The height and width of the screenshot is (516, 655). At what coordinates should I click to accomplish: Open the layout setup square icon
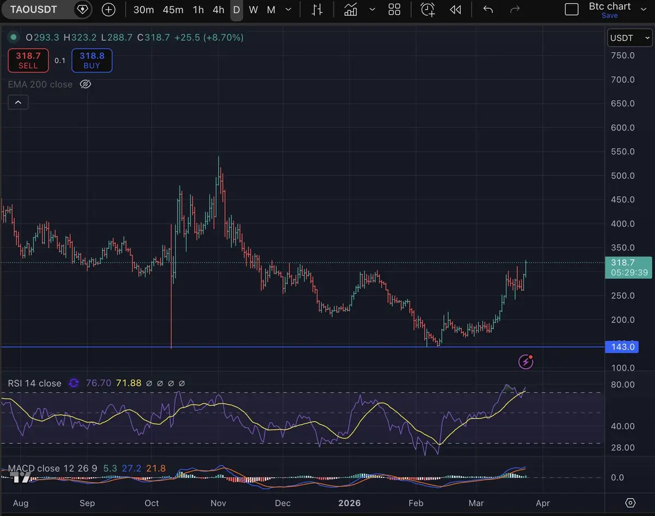click(571, 10)
